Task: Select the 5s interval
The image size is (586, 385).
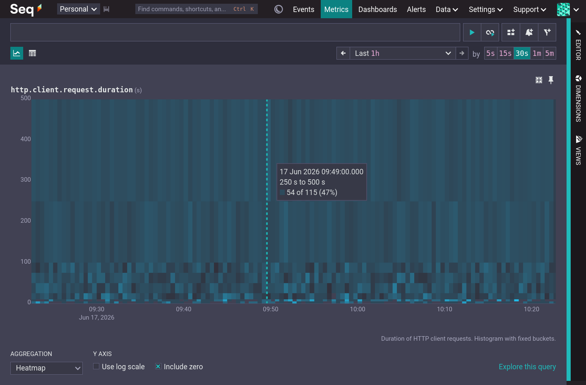Action: pyautogui.click(x=490, y=53)
